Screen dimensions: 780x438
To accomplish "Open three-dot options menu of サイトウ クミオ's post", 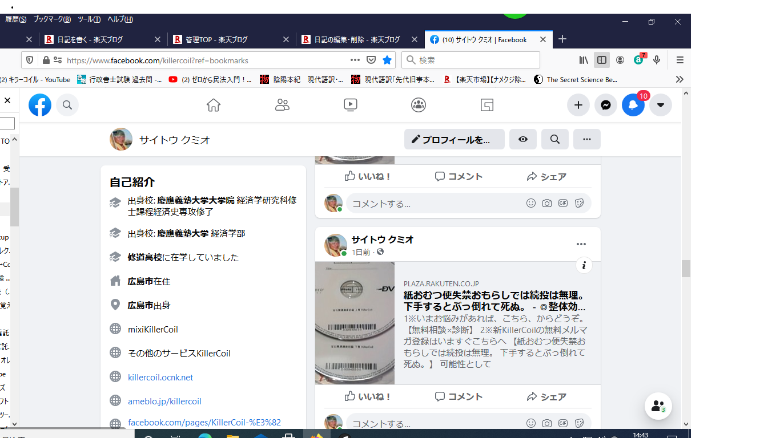I will click(x=581, y=244).
